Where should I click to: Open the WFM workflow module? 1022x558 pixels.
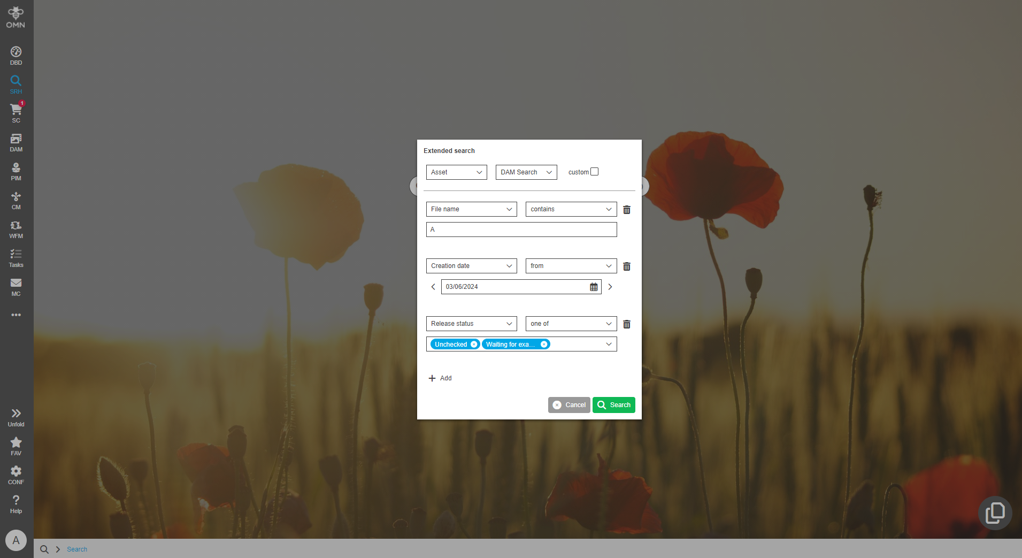(16, 226)
